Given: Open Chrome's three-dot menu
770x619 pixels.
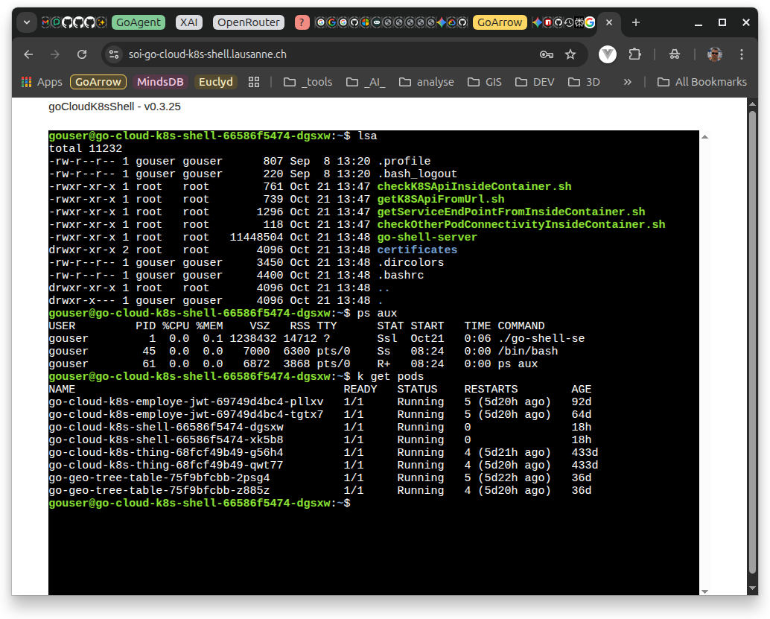Looking at the screenshot, I should pos(742,54).
